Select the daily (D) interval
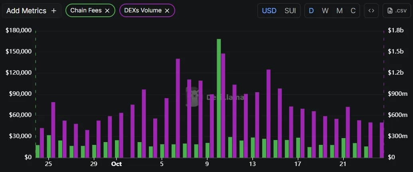413x172 pixels. point(311,11)
